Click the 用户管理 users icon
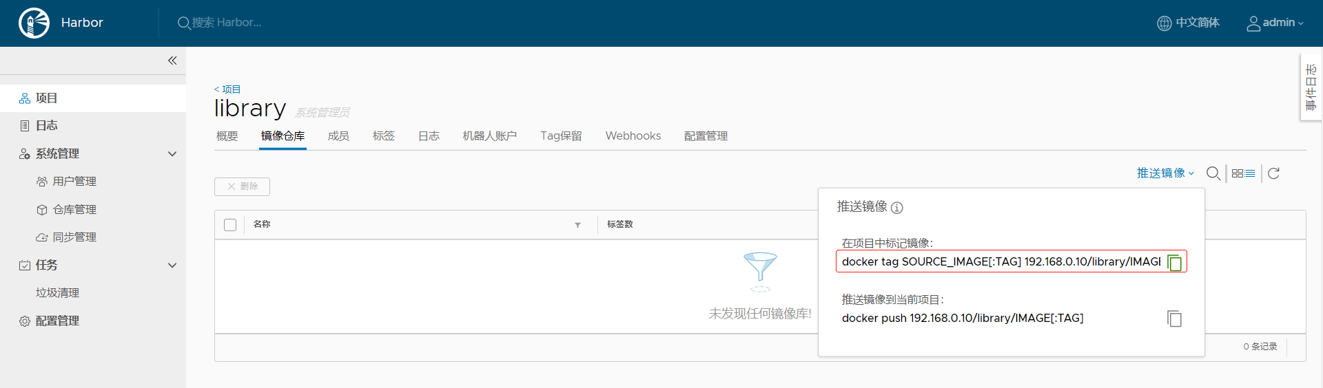 42,182
